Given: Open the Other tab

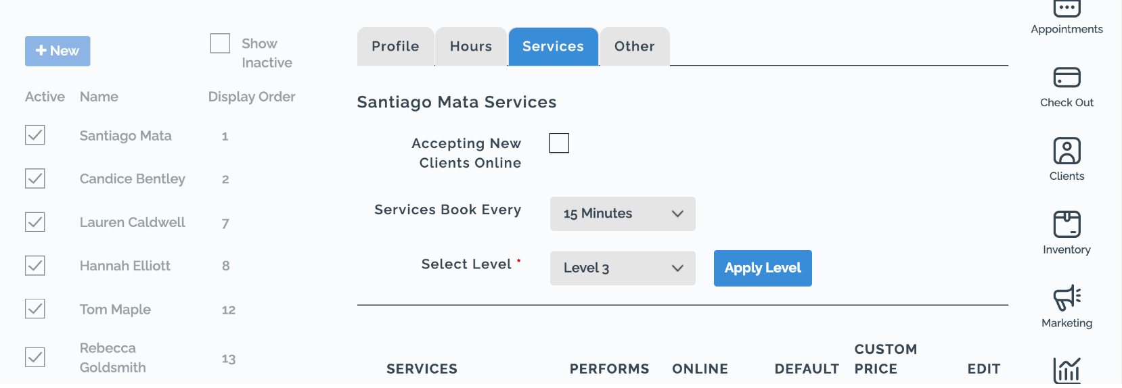Looking at the screenshot, I should pos(635,47).
